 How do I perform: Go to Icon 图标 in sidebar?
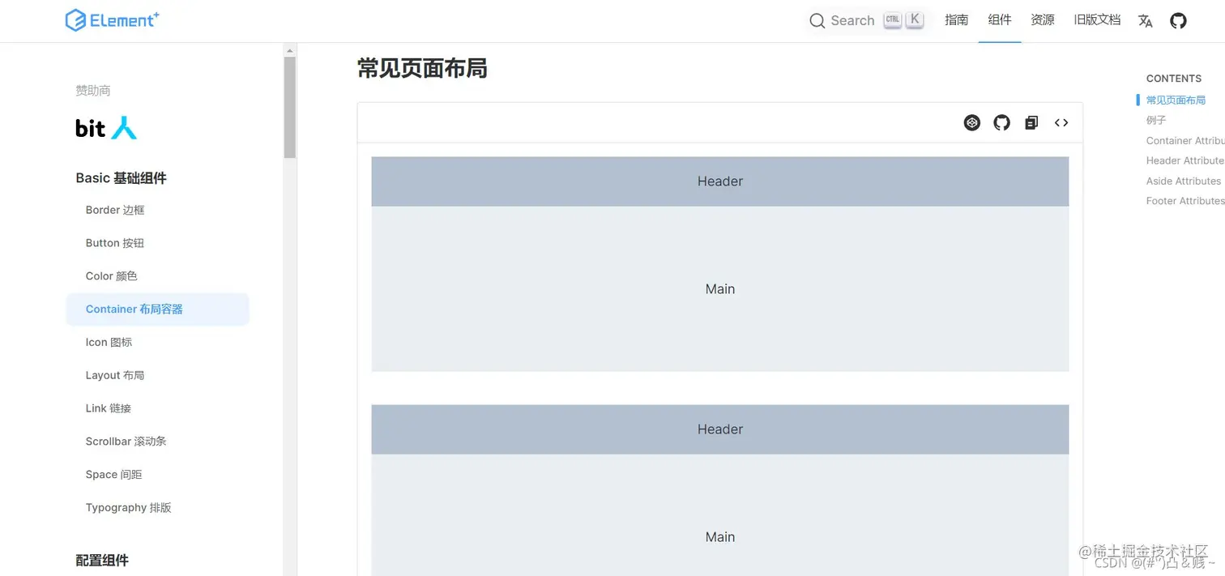pos(109,343)
